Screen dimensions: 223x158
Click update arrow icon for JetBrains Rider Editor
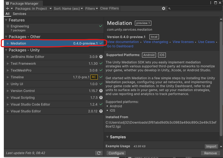(x=101, y=57)
